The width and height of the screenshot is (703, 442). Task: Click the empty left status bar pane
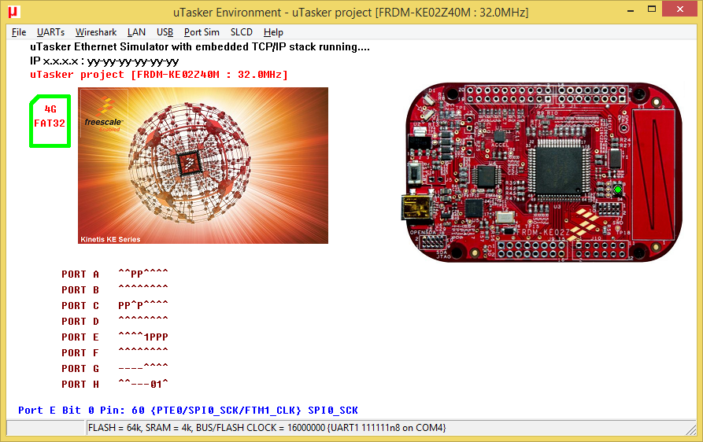pos(46,428)
